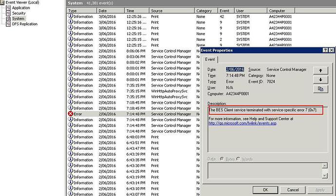Click the Event Viewer (Local) root icon
The width and height of the screenshot is (336, 196).
2,2
